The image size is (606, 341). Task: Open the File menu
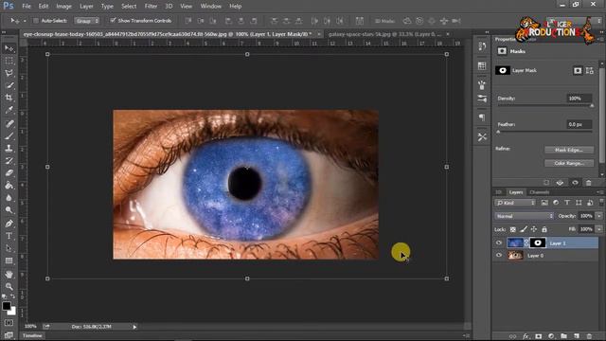click(x=27, y=7)
